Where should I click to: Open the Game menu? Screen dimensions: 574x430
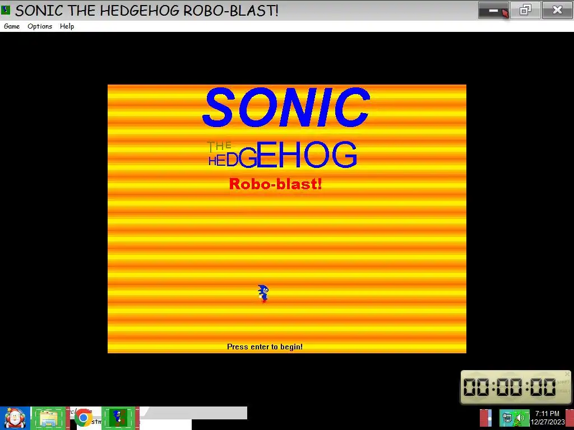pos(12,26)
